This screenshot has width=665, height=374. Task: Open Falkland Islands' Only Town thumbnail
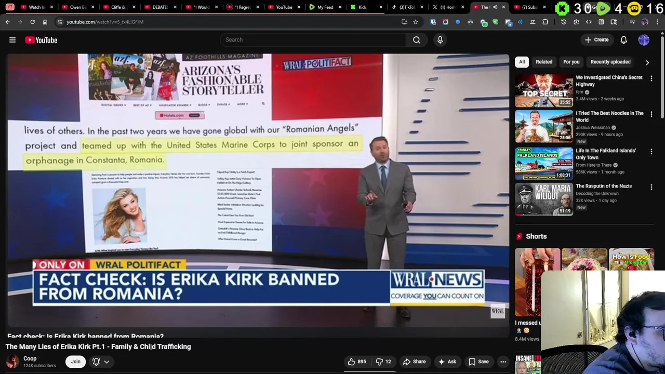click(x=544, y=164)
